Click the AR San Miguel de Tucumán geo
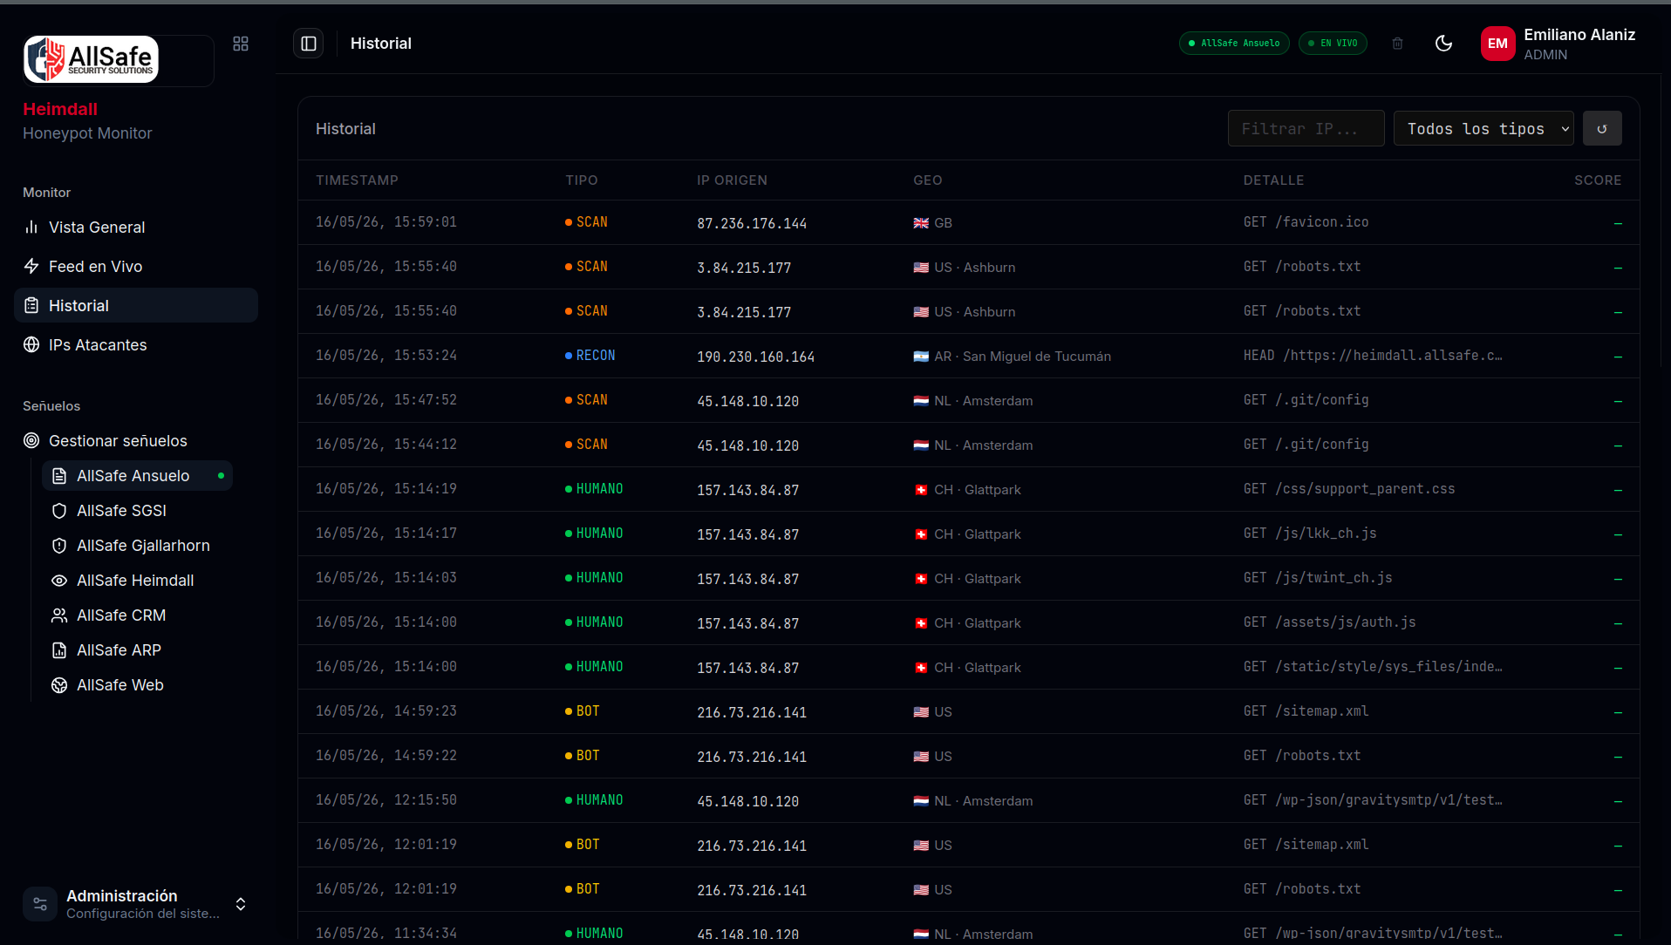The height and width of the screenshot is (945, 1671). pyautogui.click(x=1012, y=357)
